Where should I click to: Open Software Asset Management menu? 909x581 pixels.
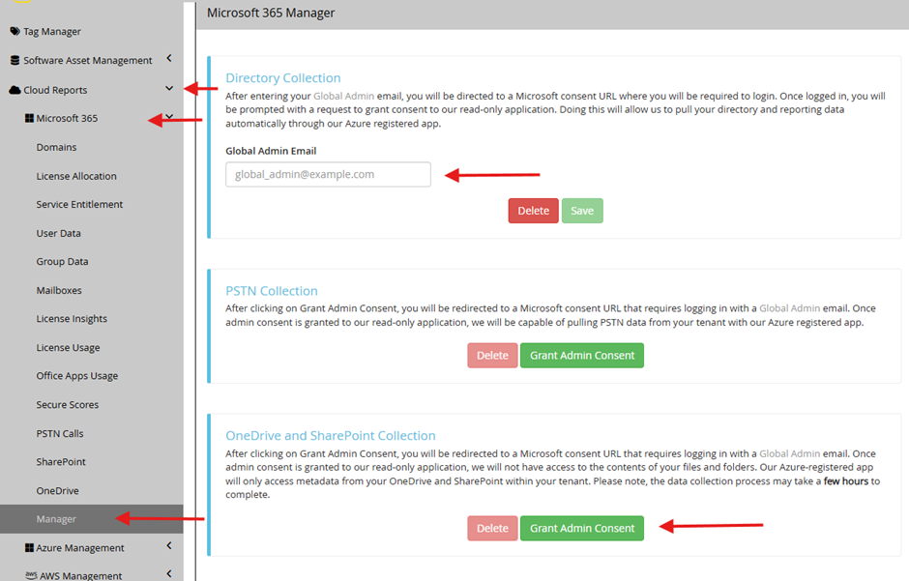coord(88,60)
